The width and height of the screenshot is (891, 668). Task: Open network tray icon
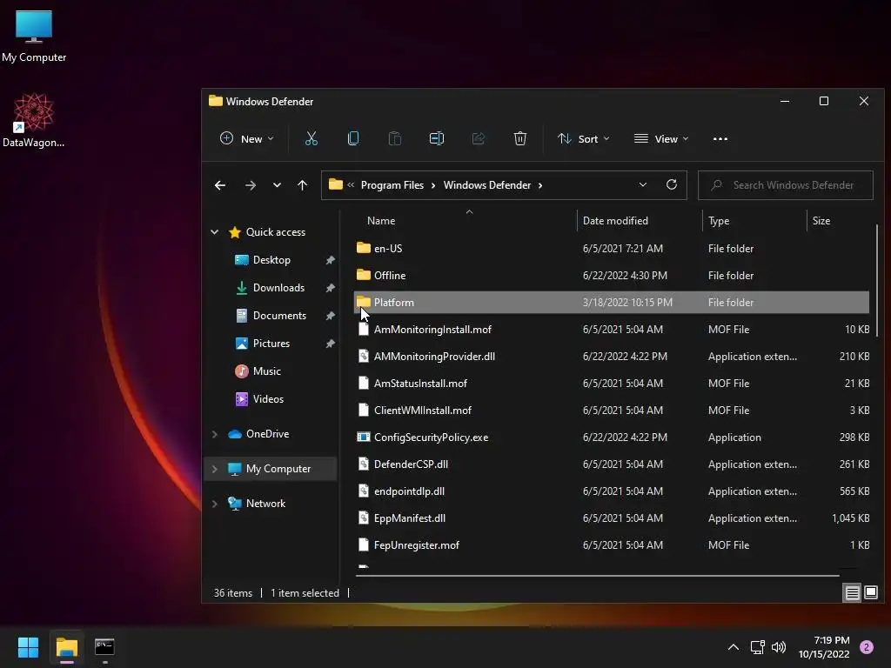(758, 647)
